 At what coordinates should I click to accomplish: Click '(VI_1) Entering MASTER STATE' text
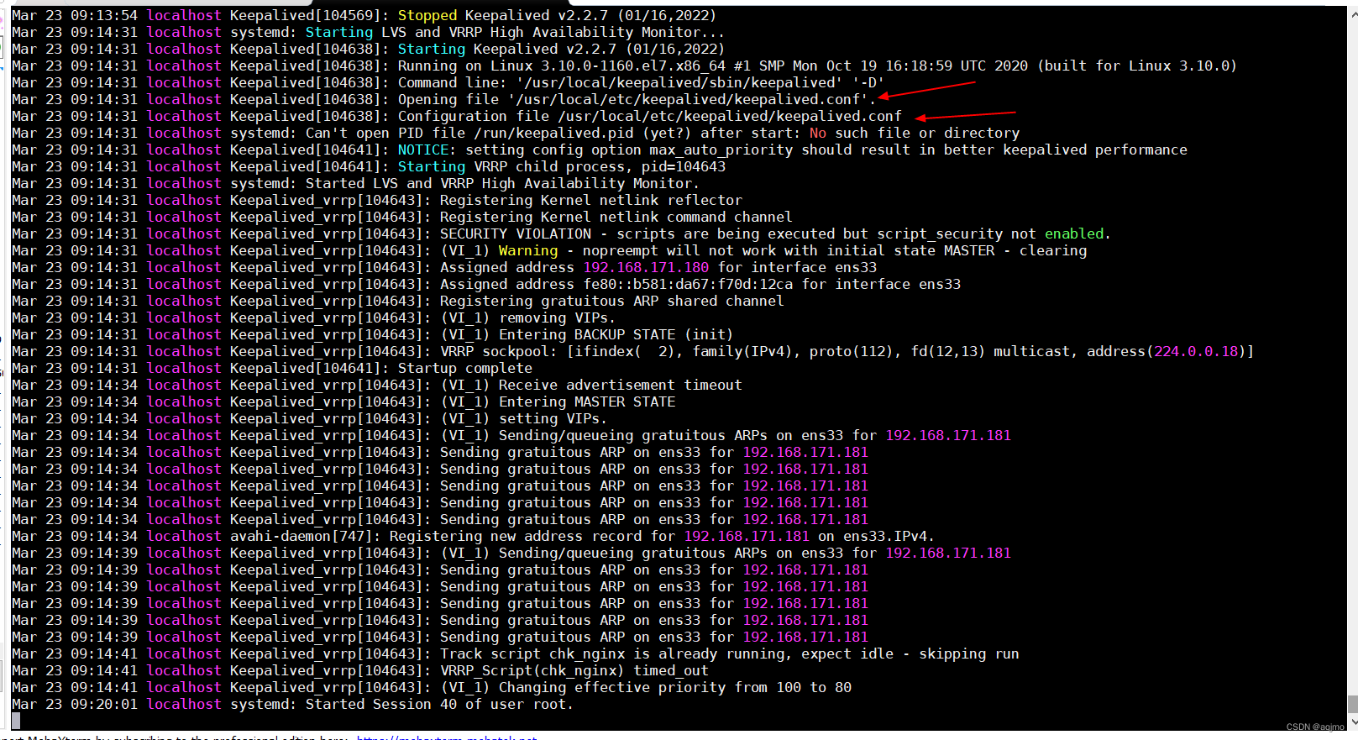[557, 401]
